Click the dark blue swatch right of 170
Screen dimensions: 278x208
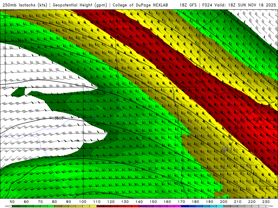(185, 206)
